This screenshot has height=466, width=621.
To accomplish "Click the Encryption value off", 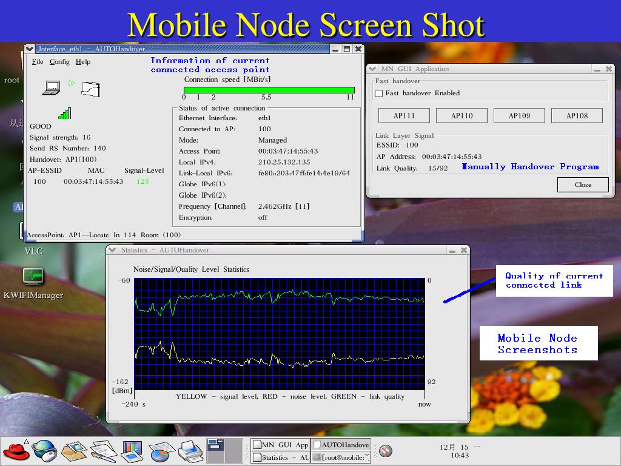I will click(263, 218).
